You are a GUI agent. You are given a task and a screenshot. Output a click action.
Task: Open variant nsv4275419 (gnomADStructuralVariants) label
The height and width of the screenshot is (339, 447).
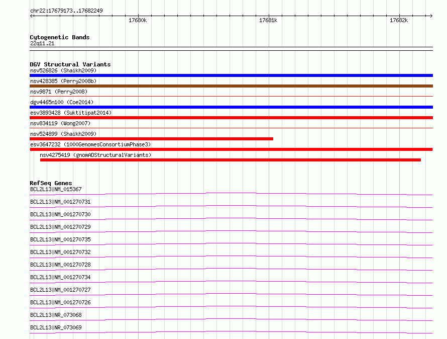coord(95,155)
